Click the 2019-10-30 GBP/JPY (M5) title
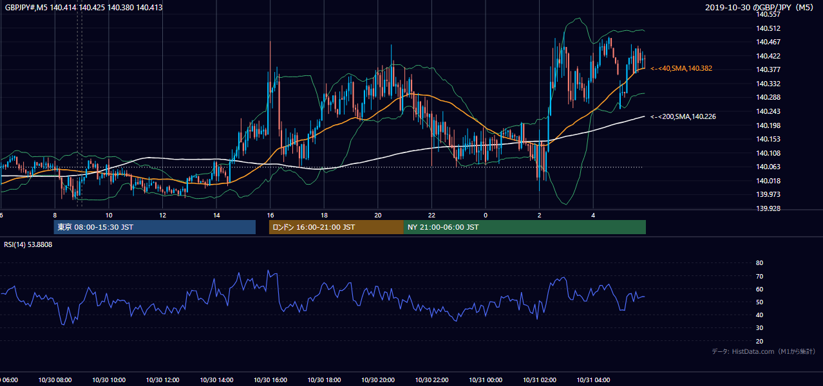 tap(761, 8)
